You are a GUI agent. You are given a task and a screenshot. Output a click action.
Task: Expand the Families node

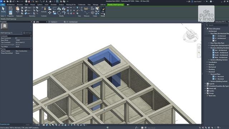[x=205, y=91]
